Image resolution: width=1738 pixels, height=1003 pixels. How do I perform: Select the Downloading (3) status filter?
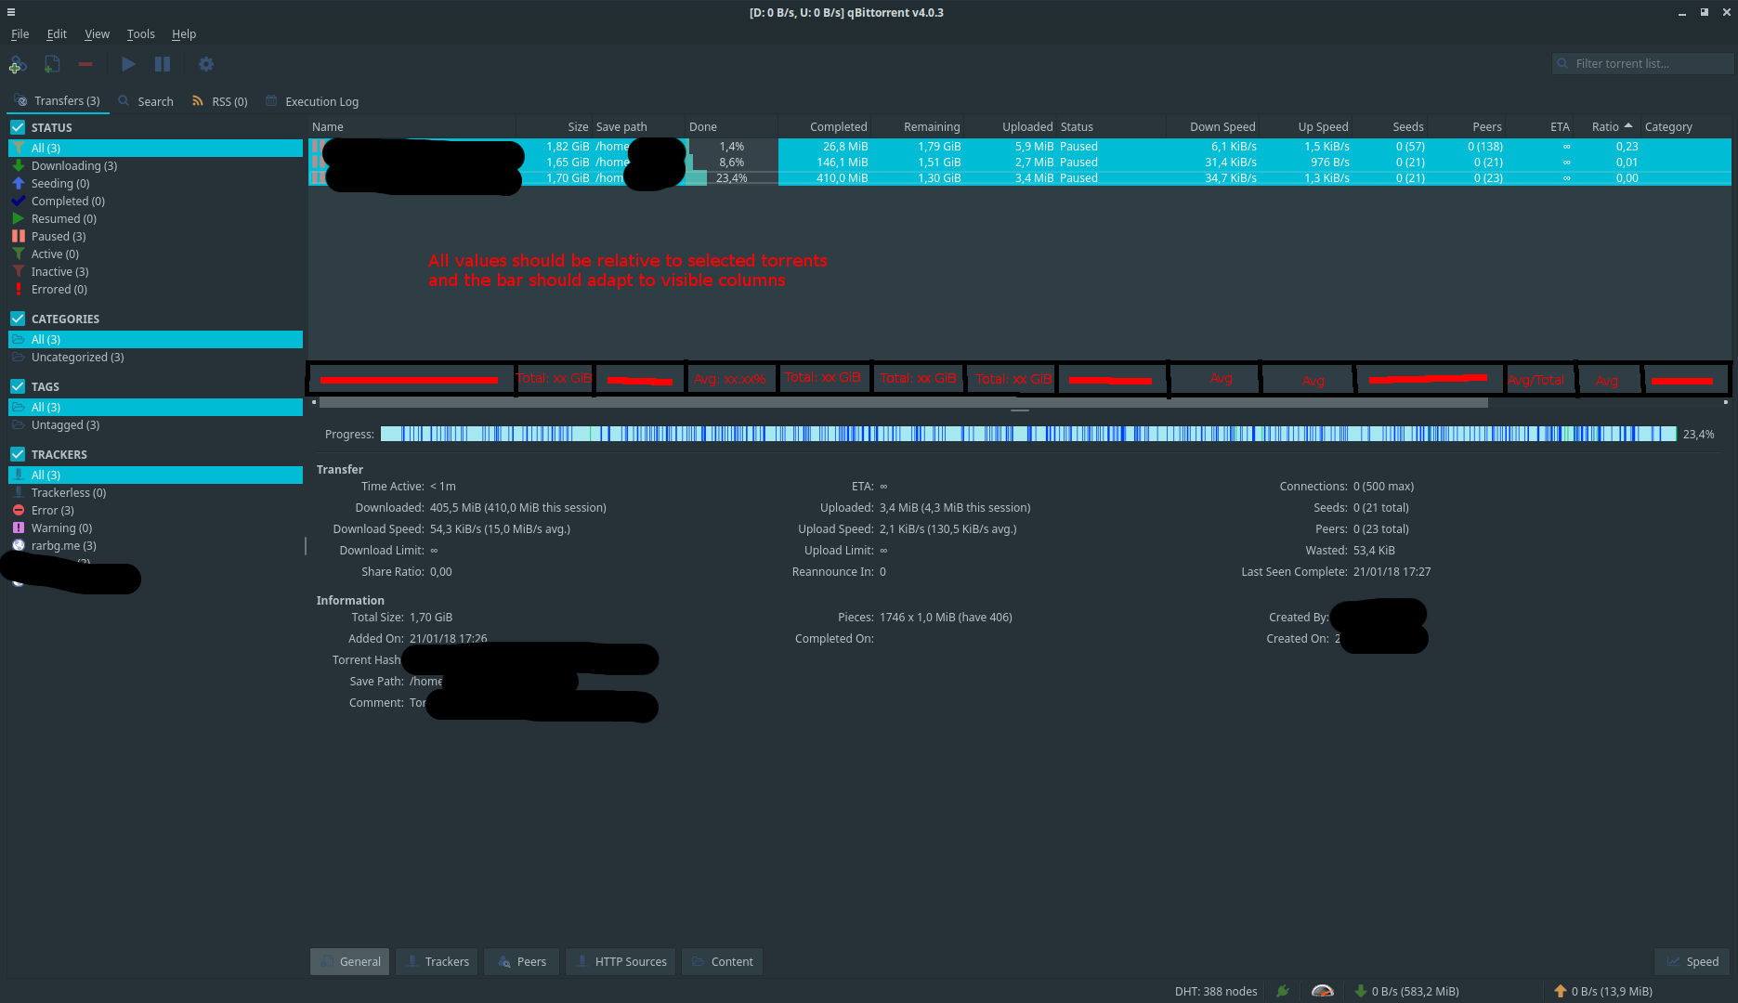(x=73, y=165)
